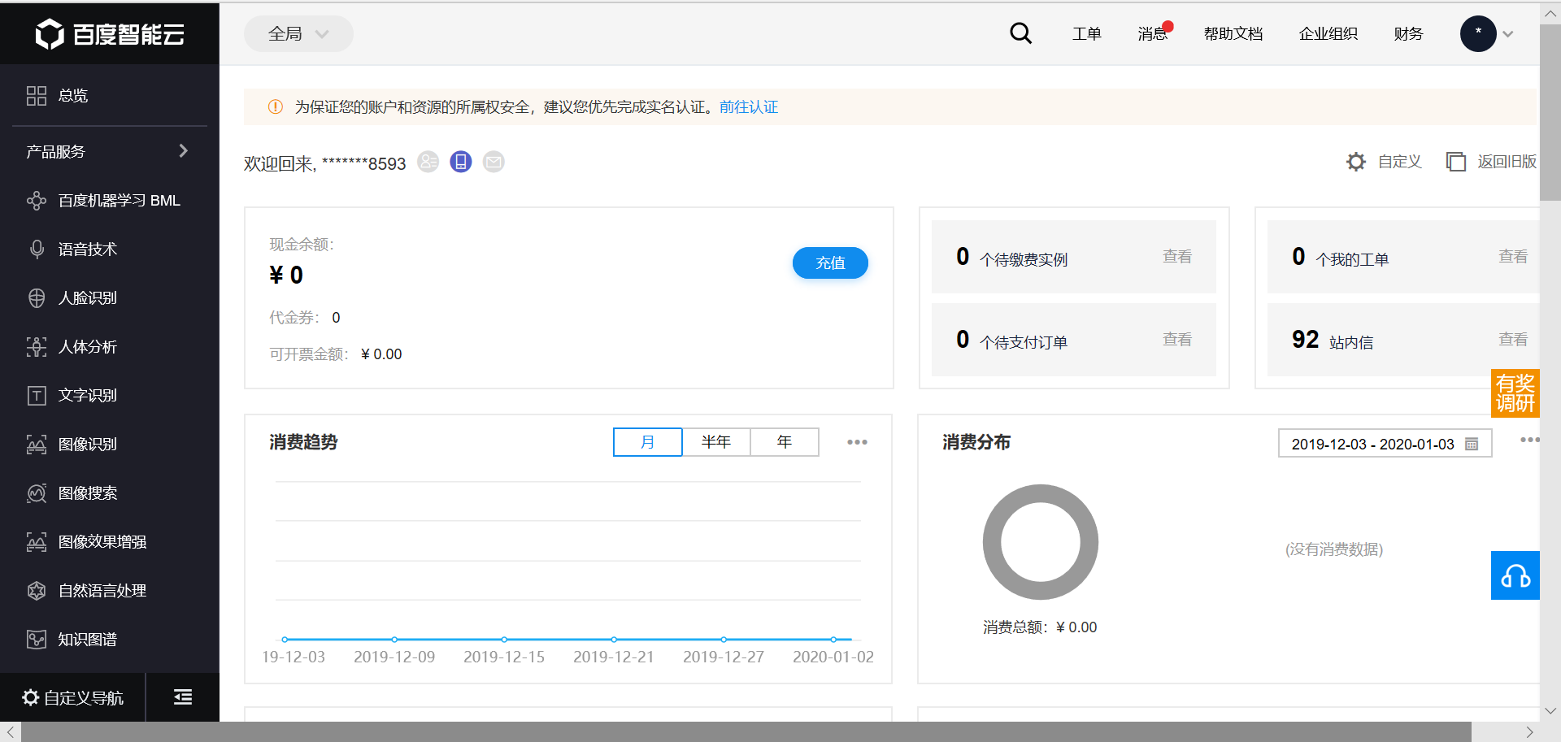Viewport: 1561px width, 742px height.
Task: Click the 充值 recharge button
Action: click(x=829, y=263)
